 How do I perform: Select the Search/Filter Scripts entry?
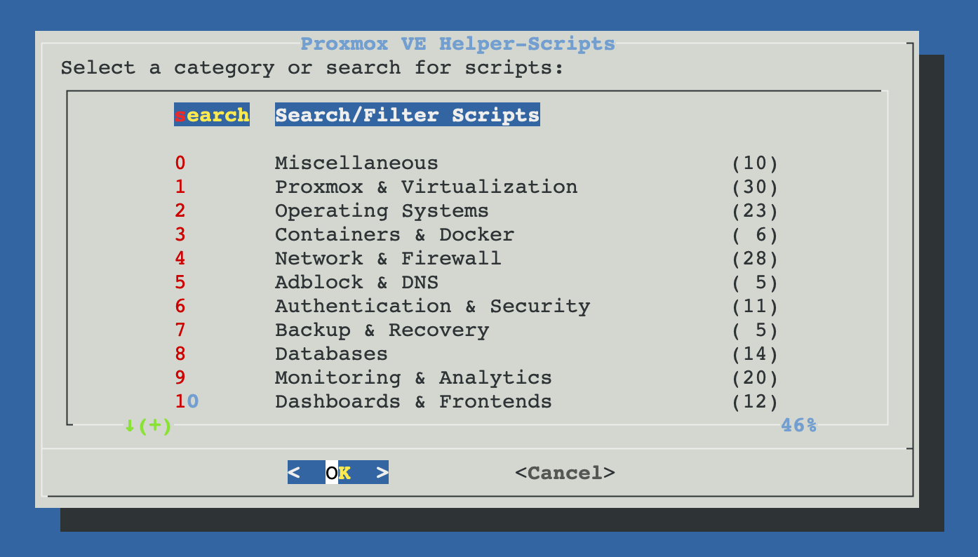point(407,115)
